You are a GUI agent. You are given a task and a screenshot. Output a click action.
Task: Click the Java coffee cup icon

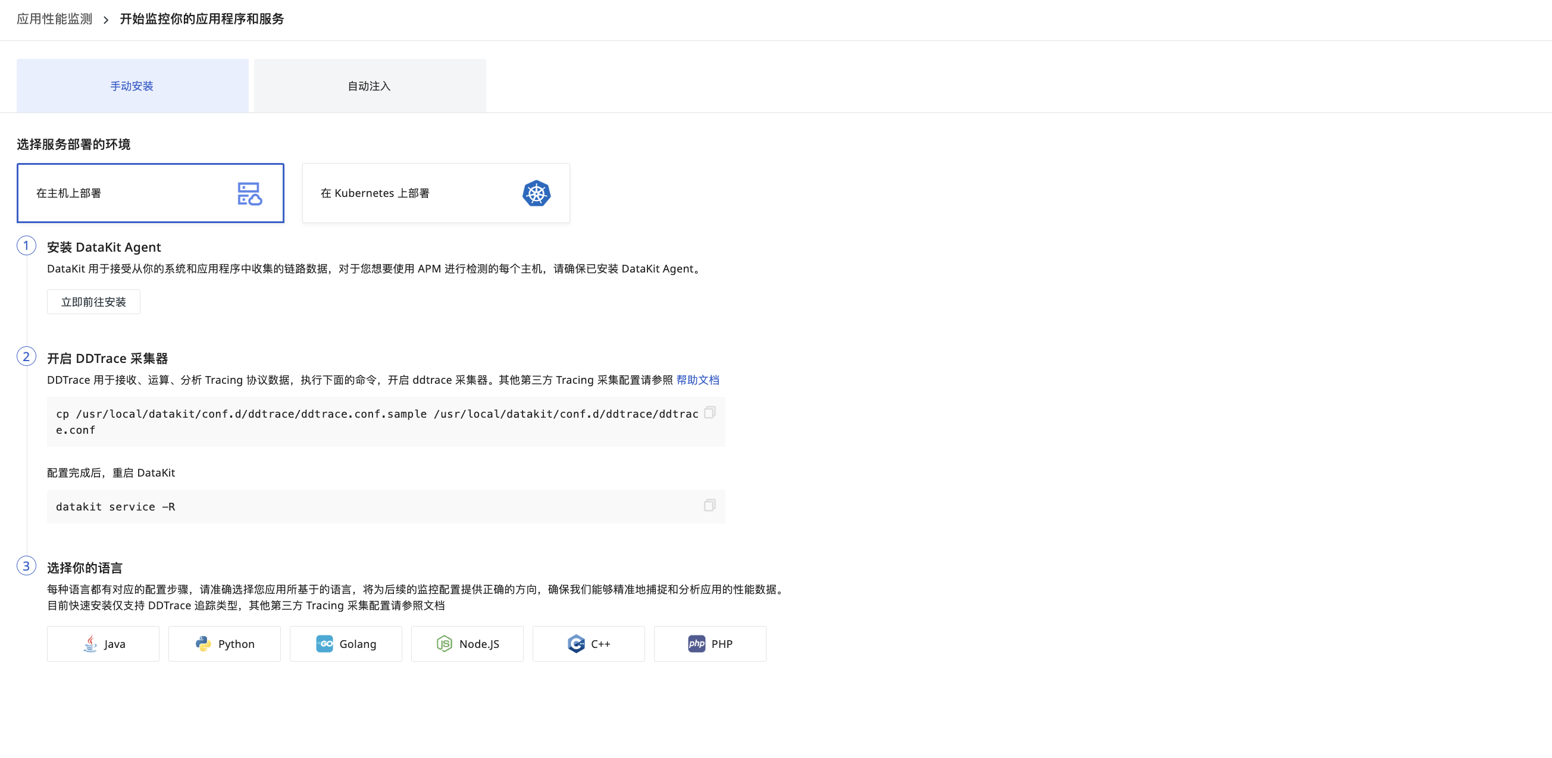pyautogui.click(x=90, y=644)
